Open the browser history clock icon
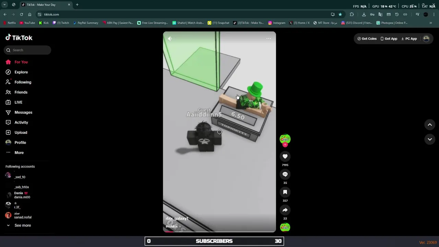 397,14
